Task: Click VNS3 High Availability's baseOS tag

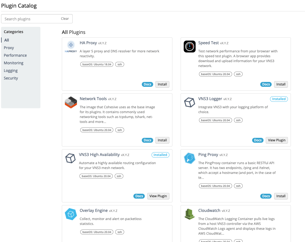Action: click(x=96, y=176)
